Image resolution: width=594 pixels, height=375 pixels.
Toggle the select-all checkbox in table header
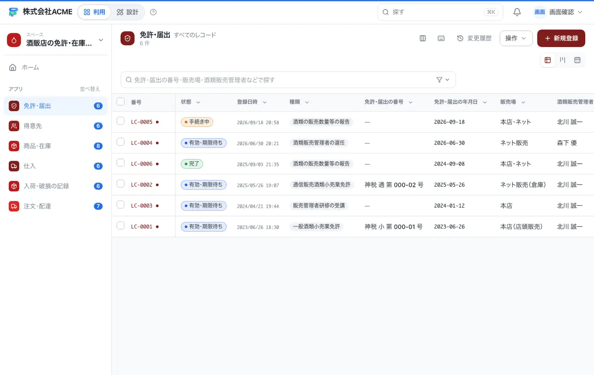tap(121, 102)
